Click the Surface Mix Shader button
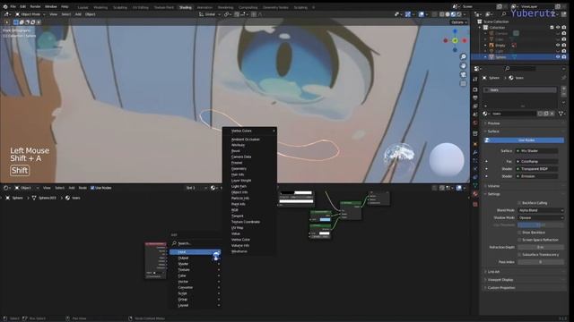The height and width of the screenshot is (322, 574). click(537, 151)
